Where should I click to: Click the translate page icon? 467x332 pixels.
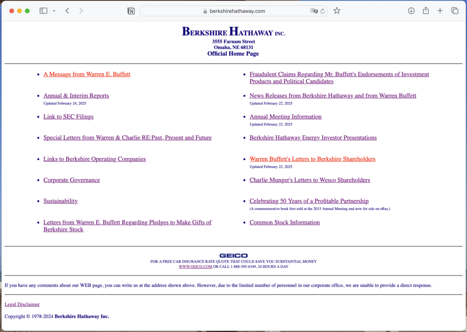[x=314, y=11]
